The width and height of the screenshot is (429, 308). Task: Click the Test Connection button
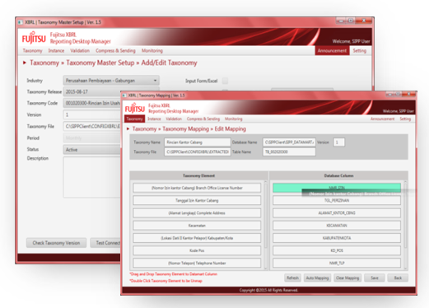105,243
